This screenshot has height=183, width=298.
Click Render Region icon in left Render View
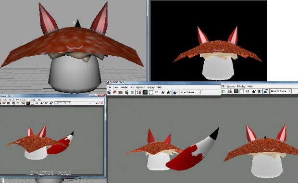tap(4, 103)
